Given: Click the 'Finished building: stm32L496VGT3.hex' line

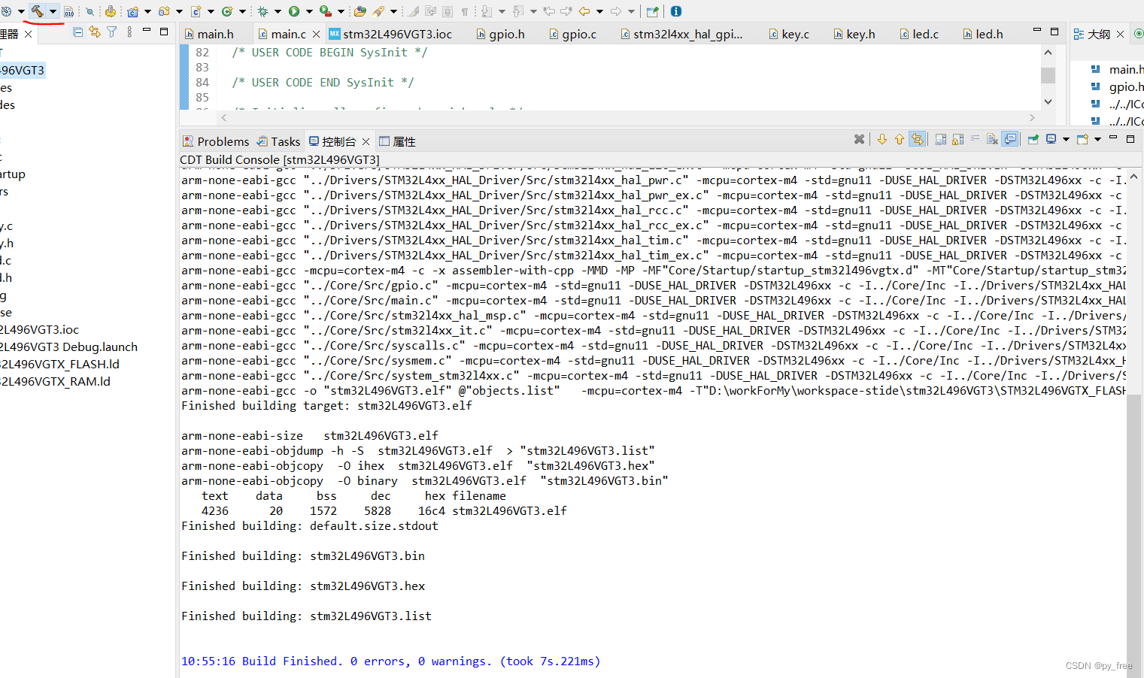Looking at the screenshot, I should (303, 586).
